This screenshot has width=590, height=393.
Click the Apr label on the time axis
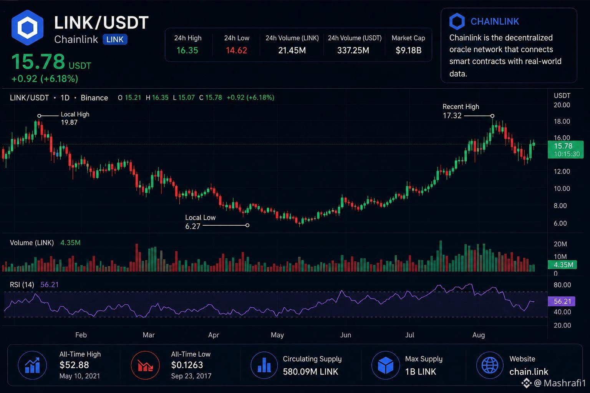tap(214, 335)
